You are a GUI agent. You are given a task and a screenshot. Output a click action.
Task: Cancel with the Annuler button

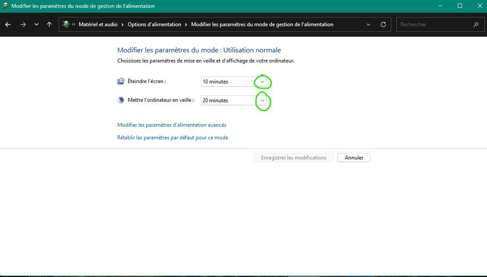354,158
